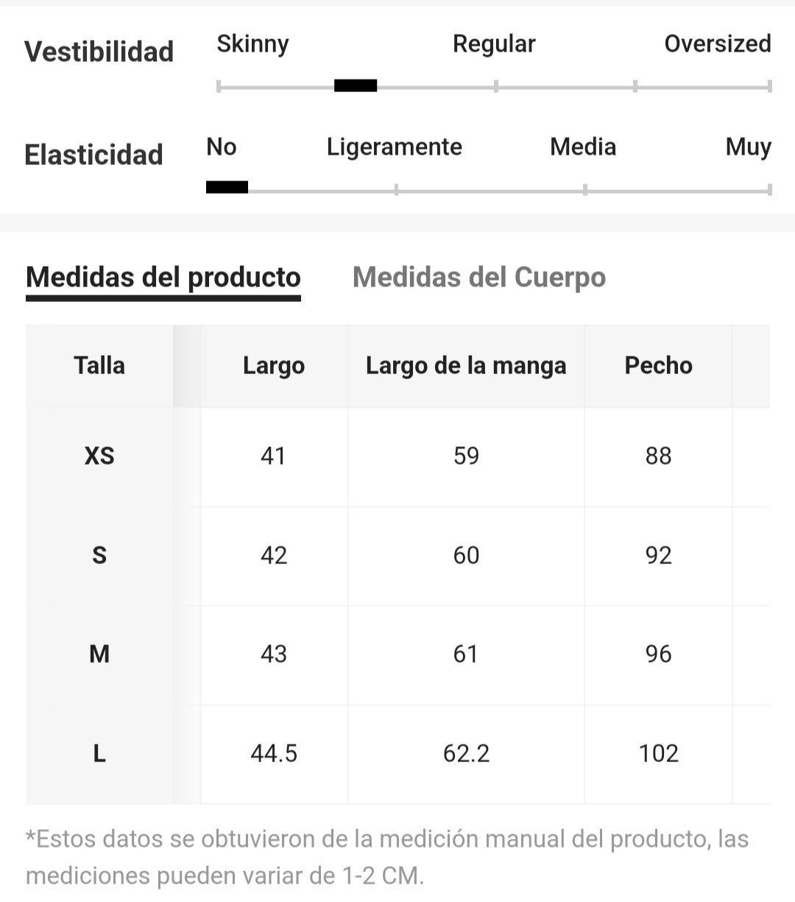Select the XS size row label

tap(99, 457)
